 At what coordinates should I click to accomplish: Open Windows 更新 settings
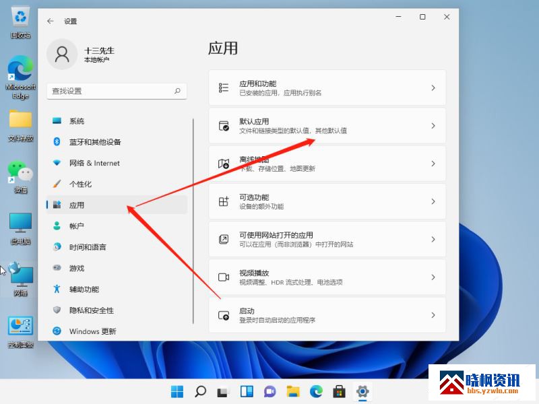tap(117, 331)
